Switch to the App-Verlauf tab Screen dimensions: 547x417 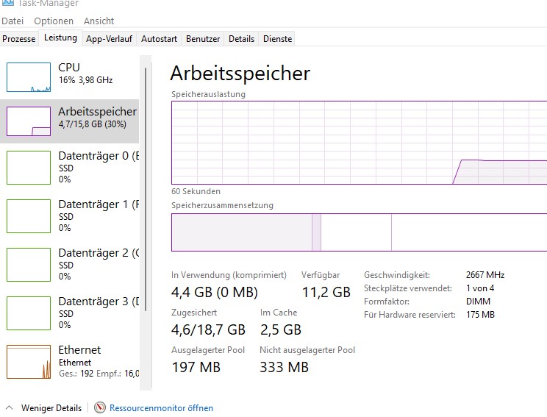coord(110,39)
